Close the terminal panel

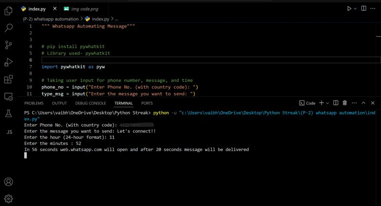point(373,103)
